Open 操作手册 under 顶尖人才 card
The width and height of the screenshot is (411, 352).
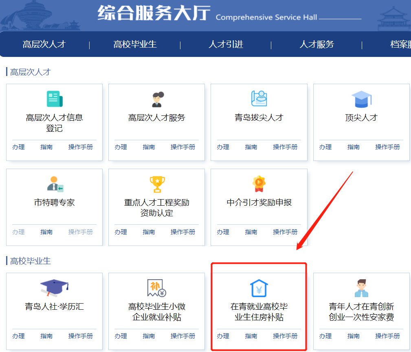pyautogui.click(x=387, y=147)
